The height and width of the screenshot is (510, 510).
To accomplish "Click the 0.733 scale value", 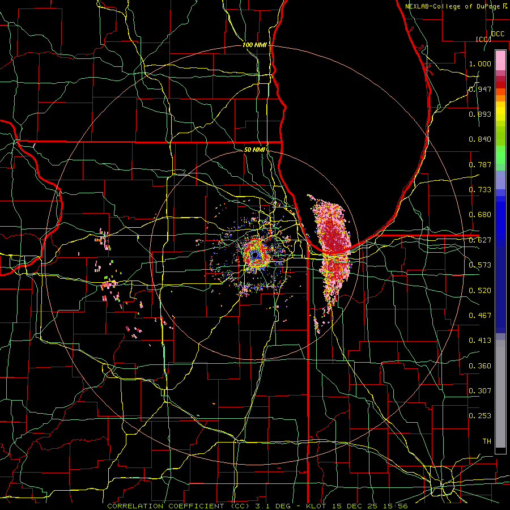I will point(480,190).
